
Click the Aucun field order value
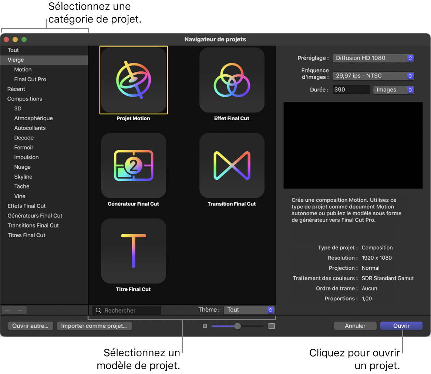click(370, 288)
